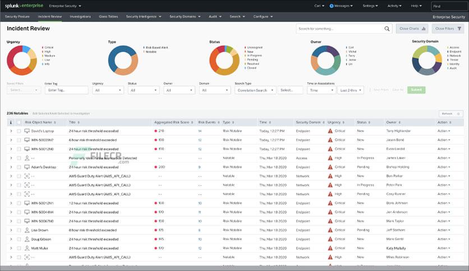Click the Enter Tag input field
This screenshot has height=271, width=469.
[66, 90]
